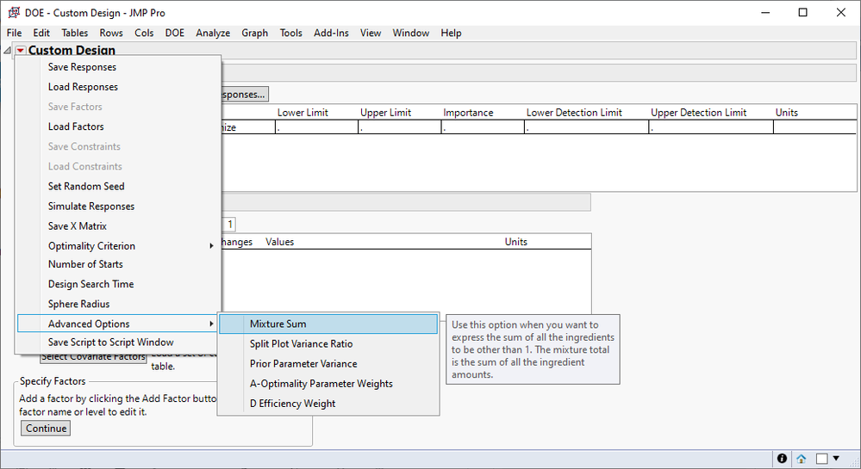
Task: Click the Specify Factors group label
Action: 53,381
